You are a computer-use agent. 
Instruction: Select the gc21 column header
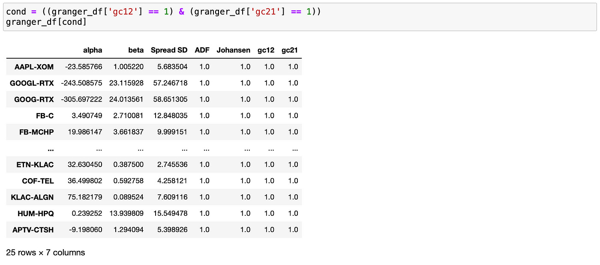click(x=290, y=50)
